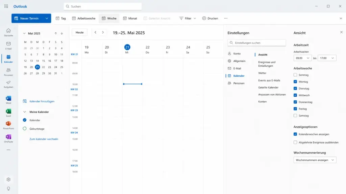Open the Filter dropdown

point(188,18)
